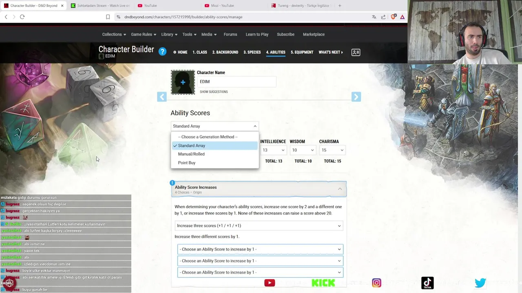The height and width of the screenshot is (293, 522).
Task: Choose the Point Buy option
Action: click(215, 163)
